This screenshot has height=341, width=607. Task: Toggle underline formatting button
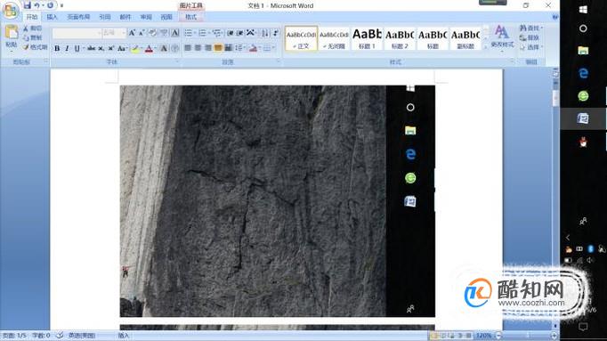coord(77,48)
